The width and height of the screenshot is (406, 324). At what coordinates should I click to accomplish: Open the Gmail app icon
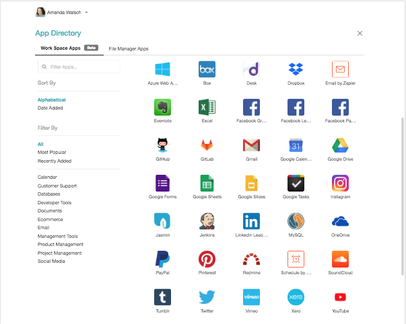point(251,145)
